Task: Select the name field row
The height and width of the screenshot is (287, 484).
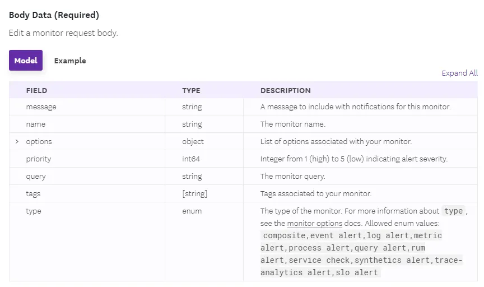Action: (x=36, y=124)
